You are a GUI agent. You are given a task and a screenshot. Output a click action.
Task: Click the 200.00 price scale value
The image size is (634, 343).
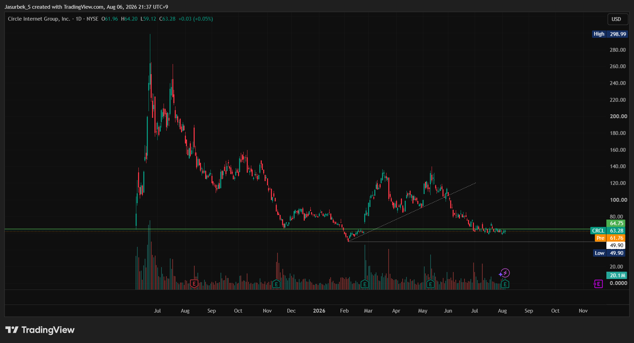click(618, 116)
